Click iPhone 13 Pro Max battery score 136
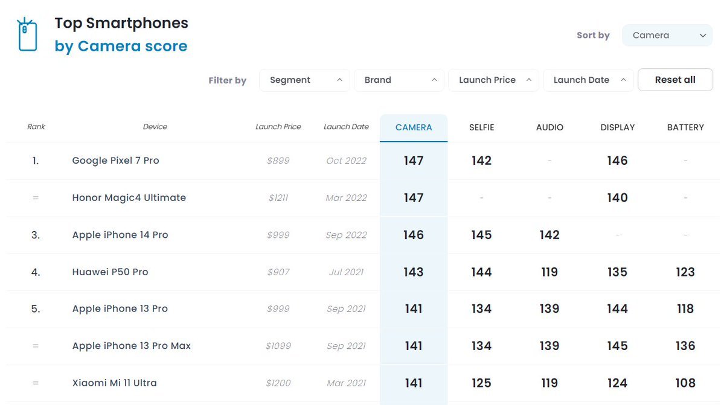 tap(685, 346)
